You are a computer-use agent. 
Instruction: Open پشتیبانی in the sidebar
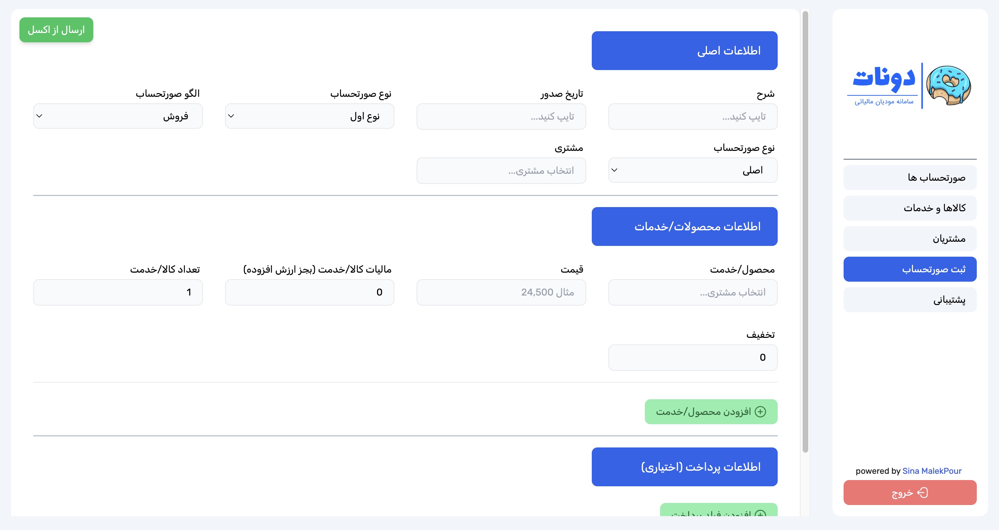[x=910, y=300]
